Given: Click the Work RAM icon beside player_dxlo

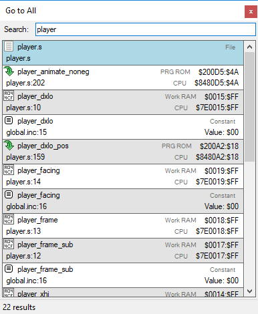Looking at the screenshot, I should (x=9, y=96).
